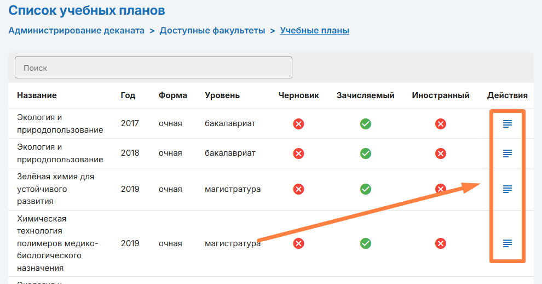Click red draft icon for Химическая технология row
The height and width of the screenshot is (284, 542).
pyautogui.click(x=298, y=243)
